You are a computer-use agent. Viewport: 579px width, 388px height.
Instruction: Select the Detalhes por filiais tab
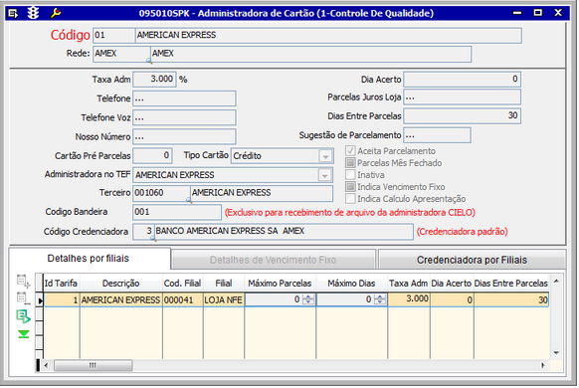coord(89,259)
